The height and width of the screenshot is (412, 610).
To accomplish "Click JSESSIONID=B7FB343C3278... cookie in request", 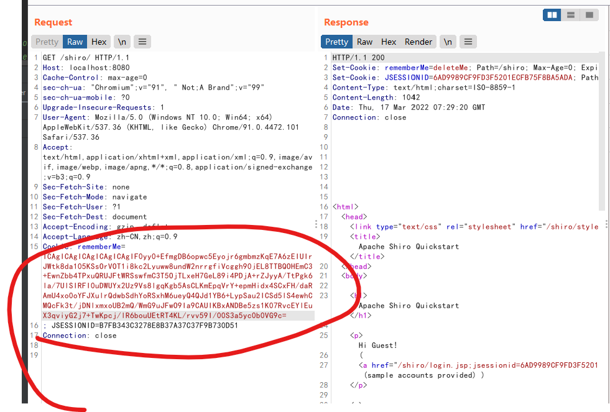I will (145, 326).
